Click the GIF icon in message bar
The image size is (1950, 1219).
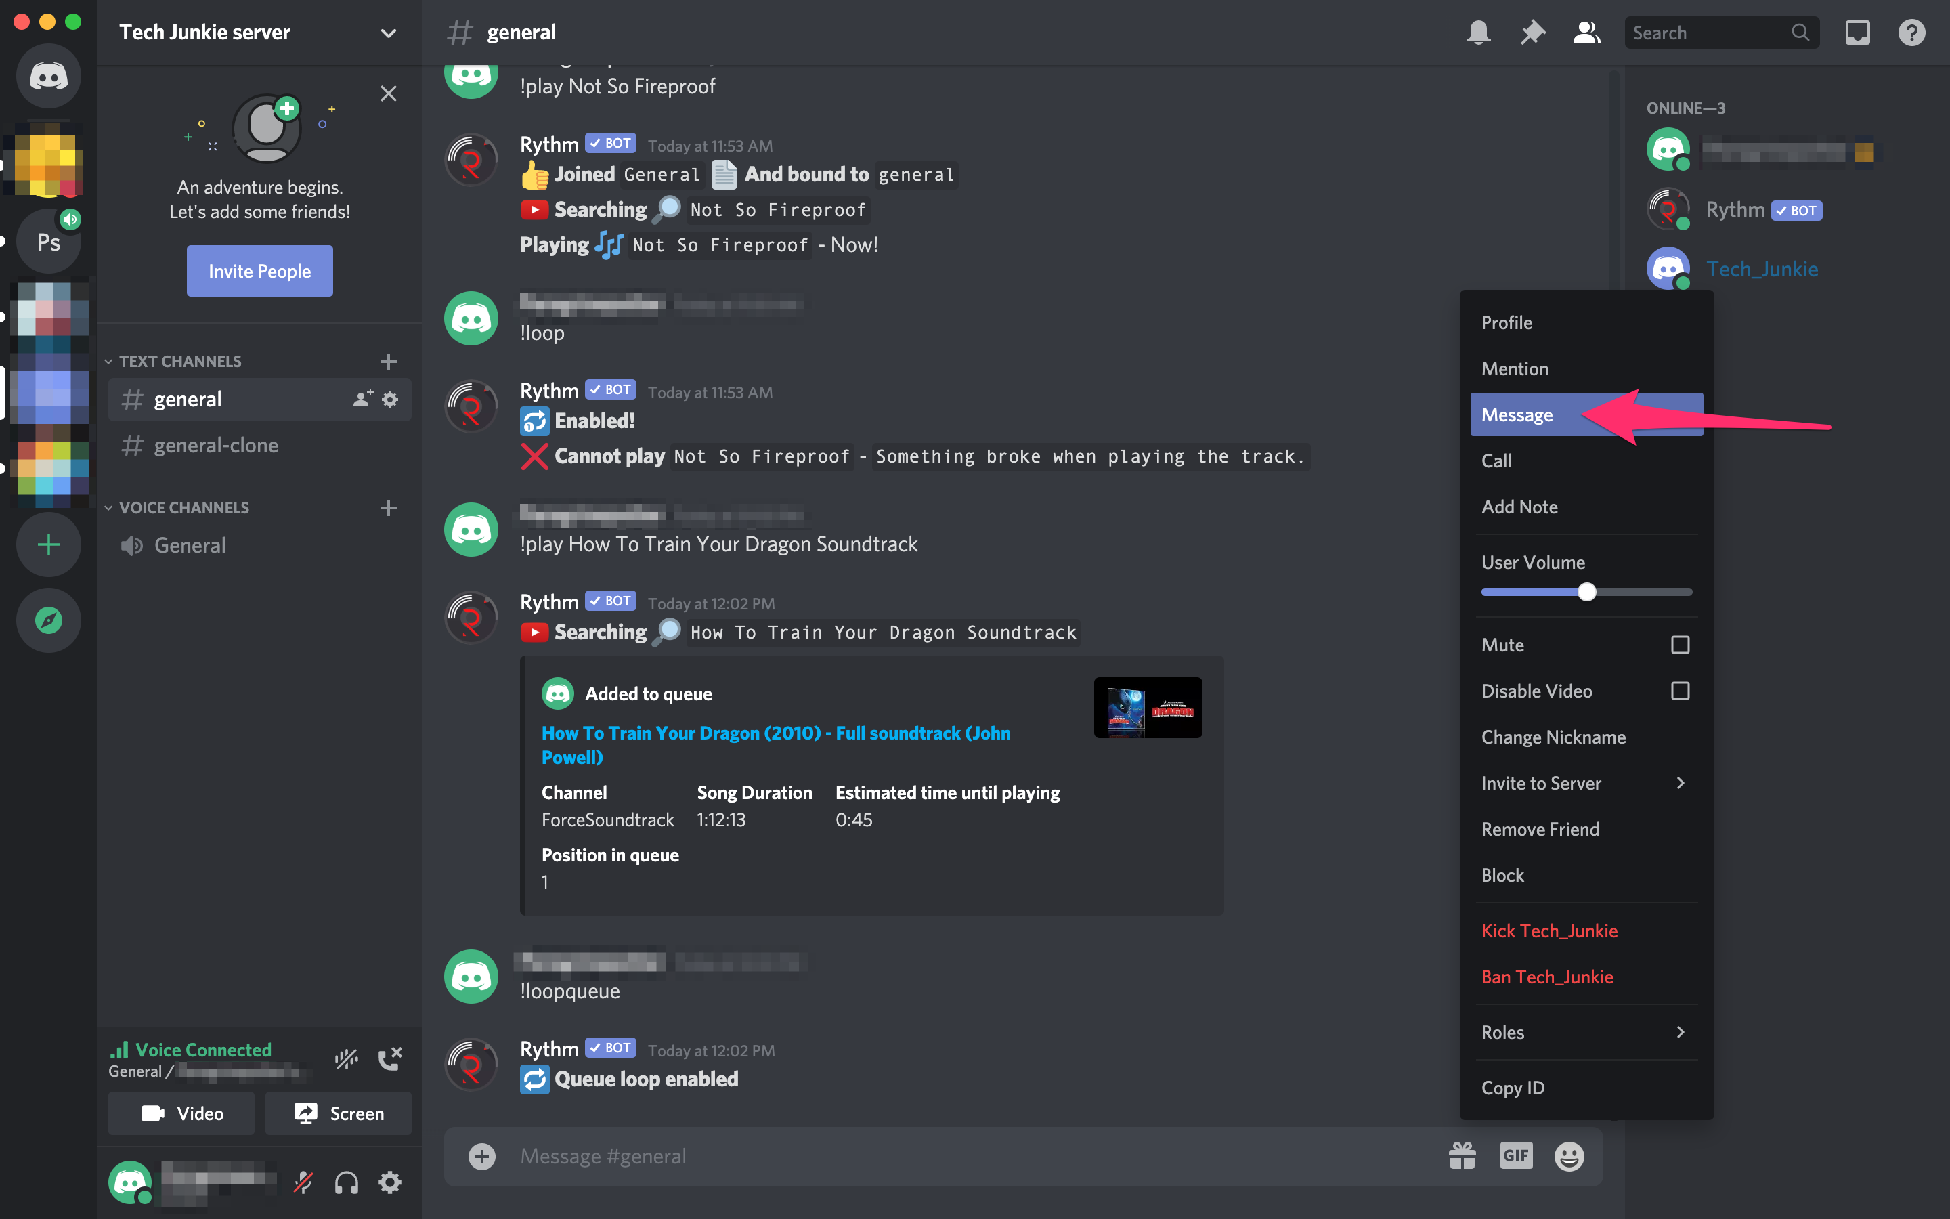[x=1516, y=1155]
